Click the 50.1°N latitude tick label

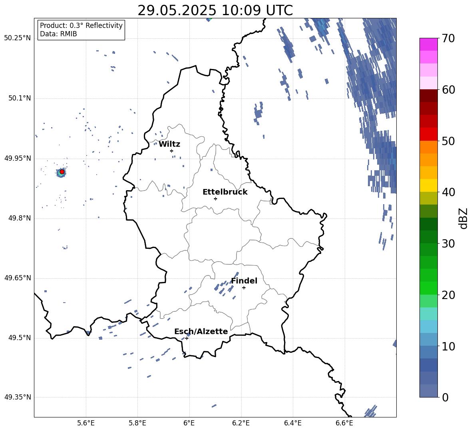tap(20, 98)
